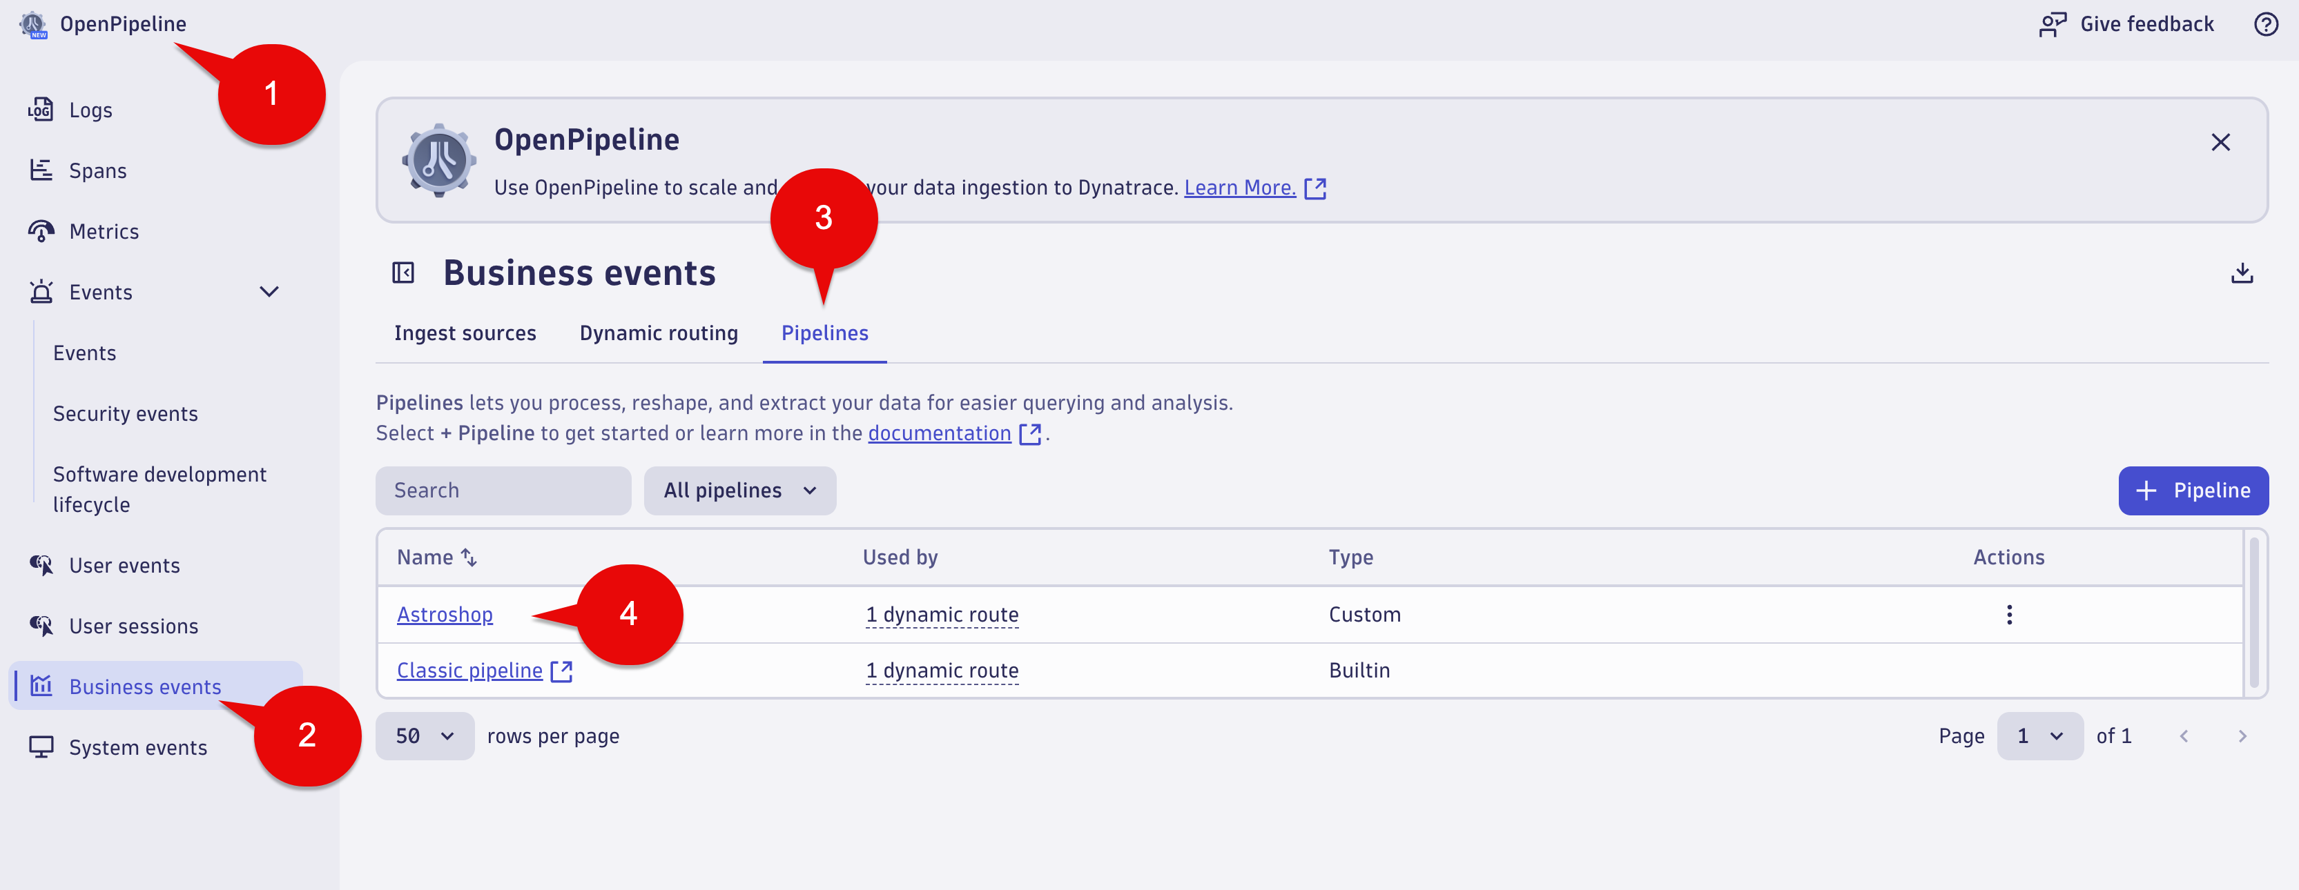Go to next page arrow
Viewport: 2299px width, 890px height.
pos(2241,737)
